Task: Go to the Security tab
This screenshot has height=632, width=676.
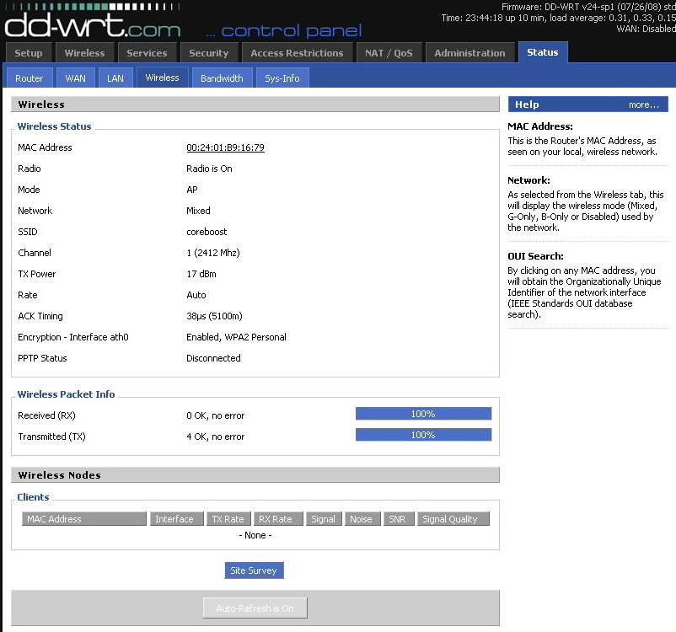Action: point(208,53)
